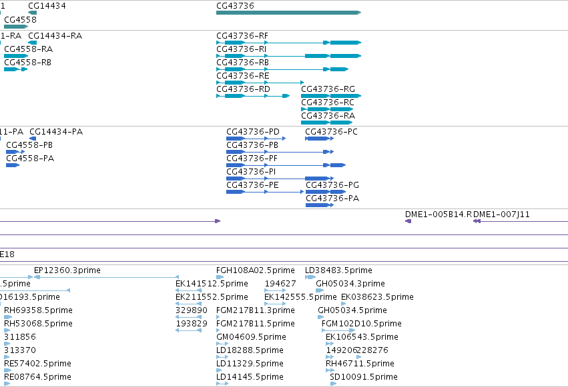Select the CG4558 gene bar
The width and height of the screenshot is (568, 387).
pos(16,27)
